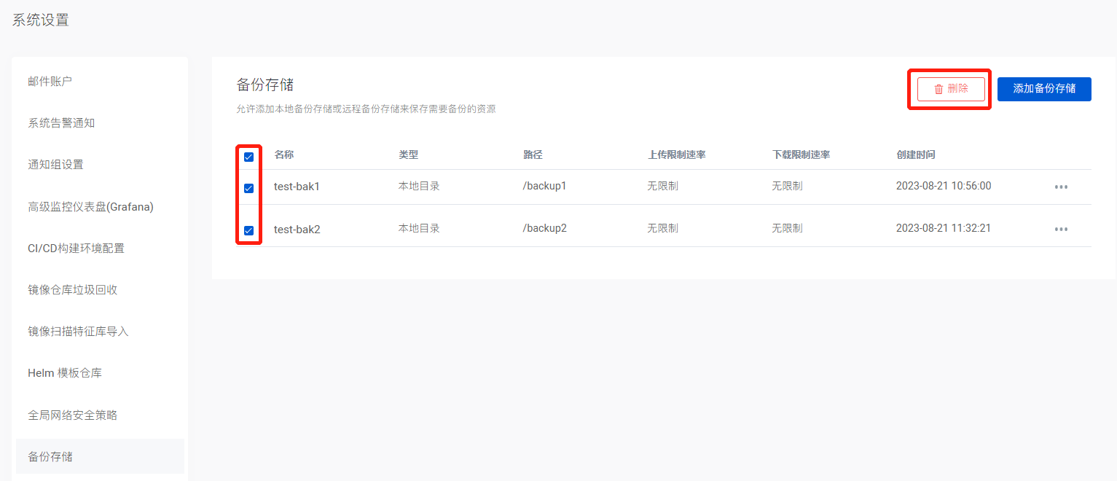Uncheck the test-bak1 row checkbox
This screenshot has height=481, width=1117.
coord(248,188)
